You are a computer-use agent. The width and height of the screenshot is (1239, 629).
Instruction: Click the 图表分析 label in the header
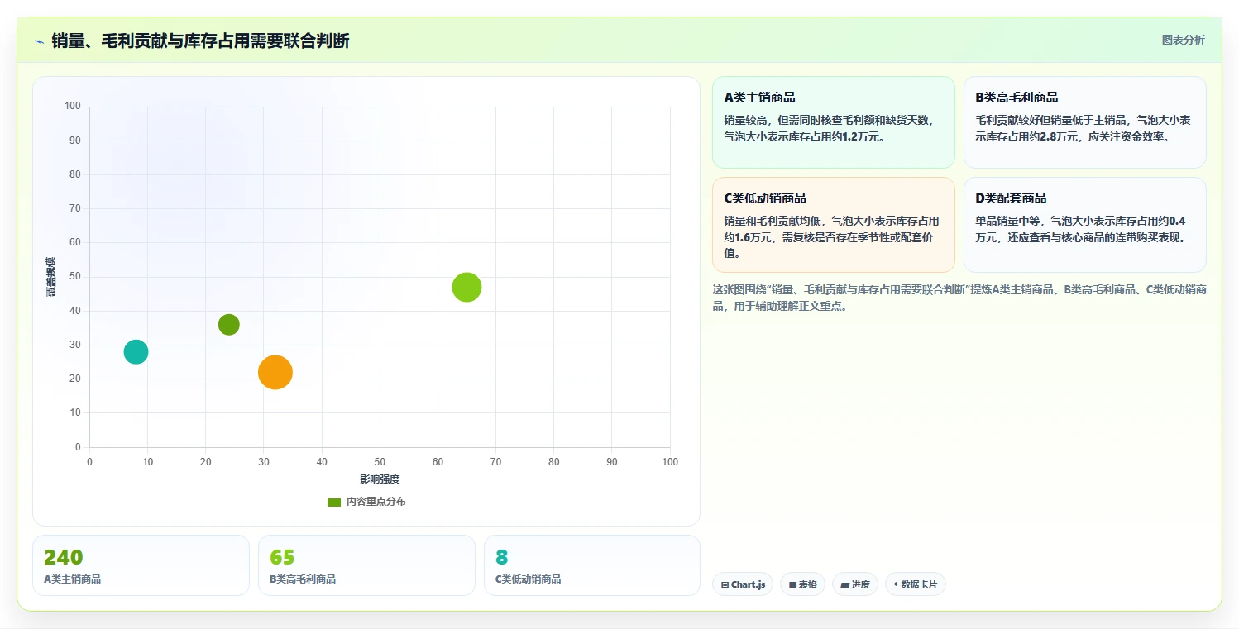click(x=1183, y=40)
